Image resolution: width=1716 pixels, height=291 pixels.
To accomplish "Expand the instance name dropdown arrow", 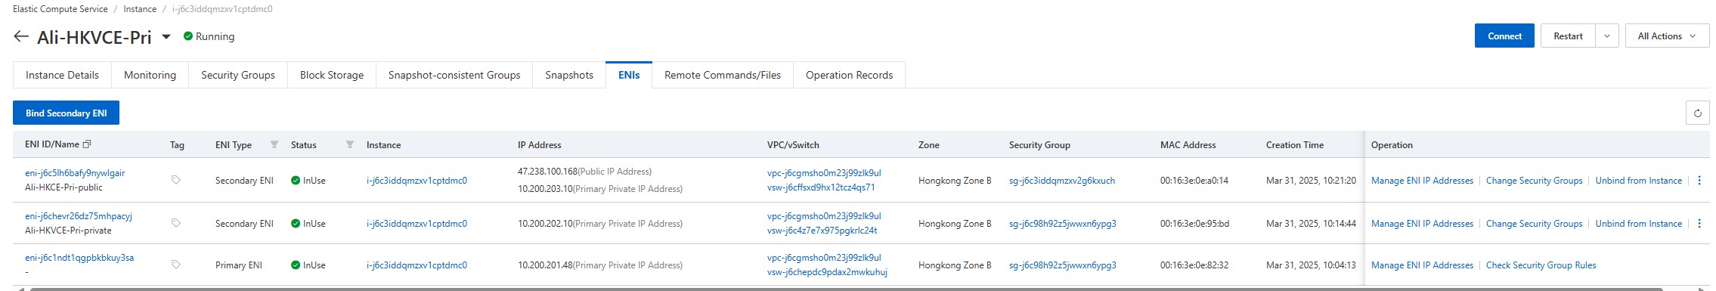I will coord(166,37).
